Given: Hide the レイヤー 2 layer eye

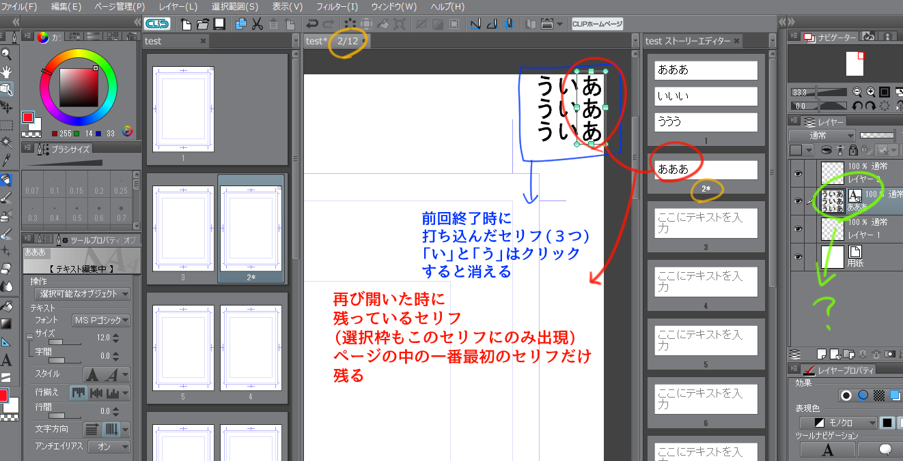Looking at the screenshot, I should pos(797,173).
